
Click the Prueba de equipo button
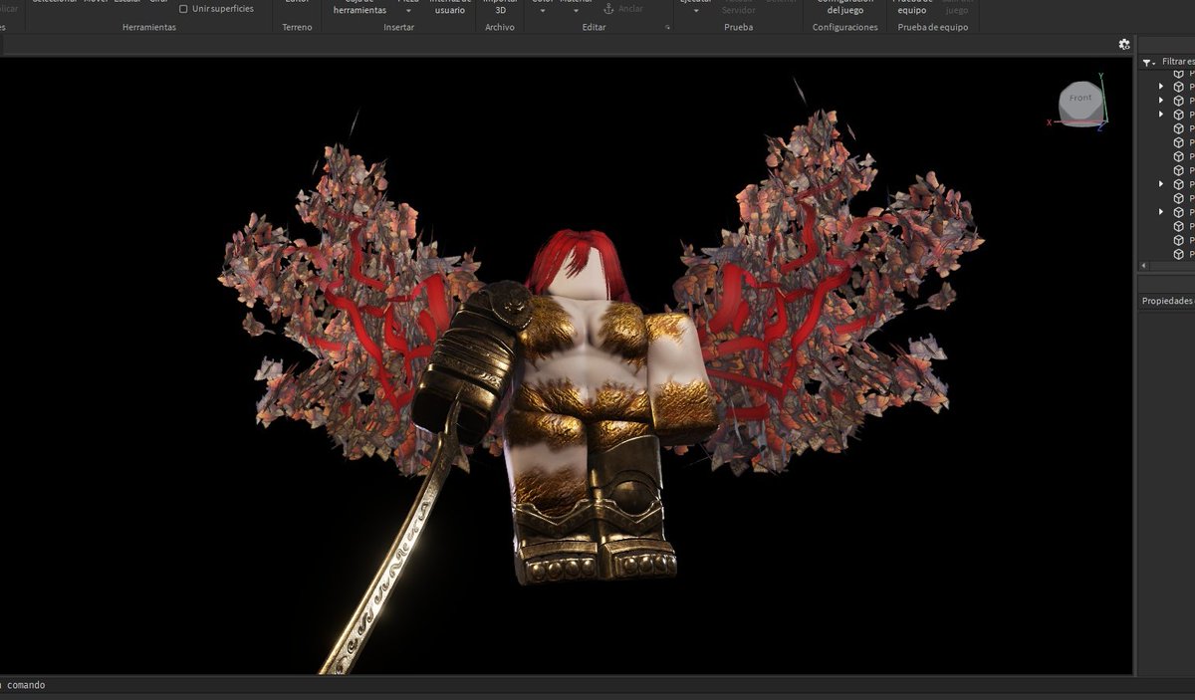point(911,7)
